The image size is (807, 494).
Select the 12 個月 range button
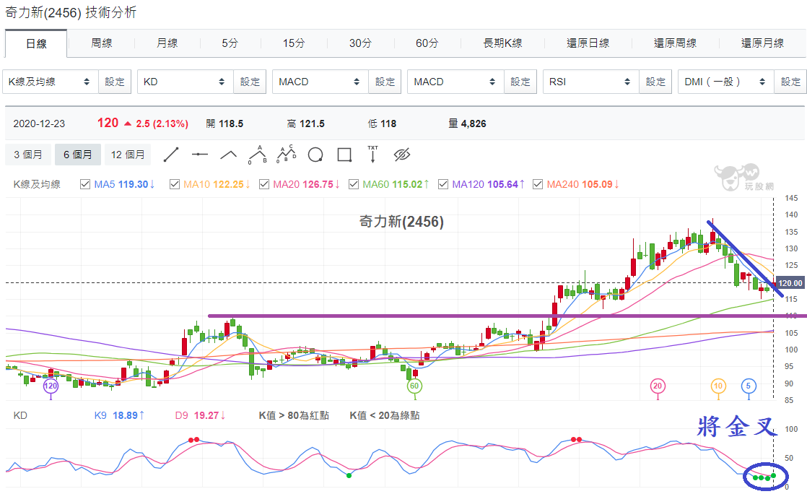128,155
